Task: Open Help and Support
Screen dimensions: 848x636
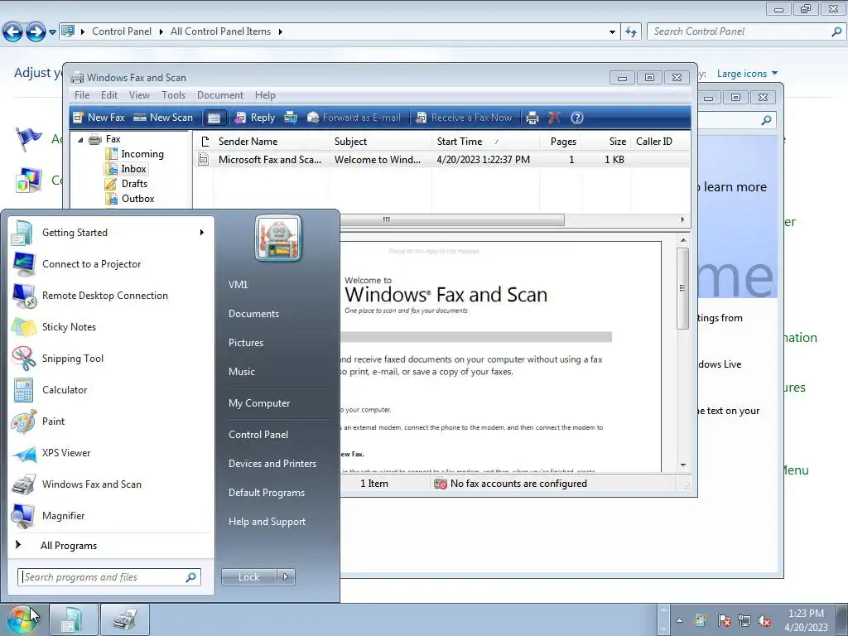Action: pos(267,522)
